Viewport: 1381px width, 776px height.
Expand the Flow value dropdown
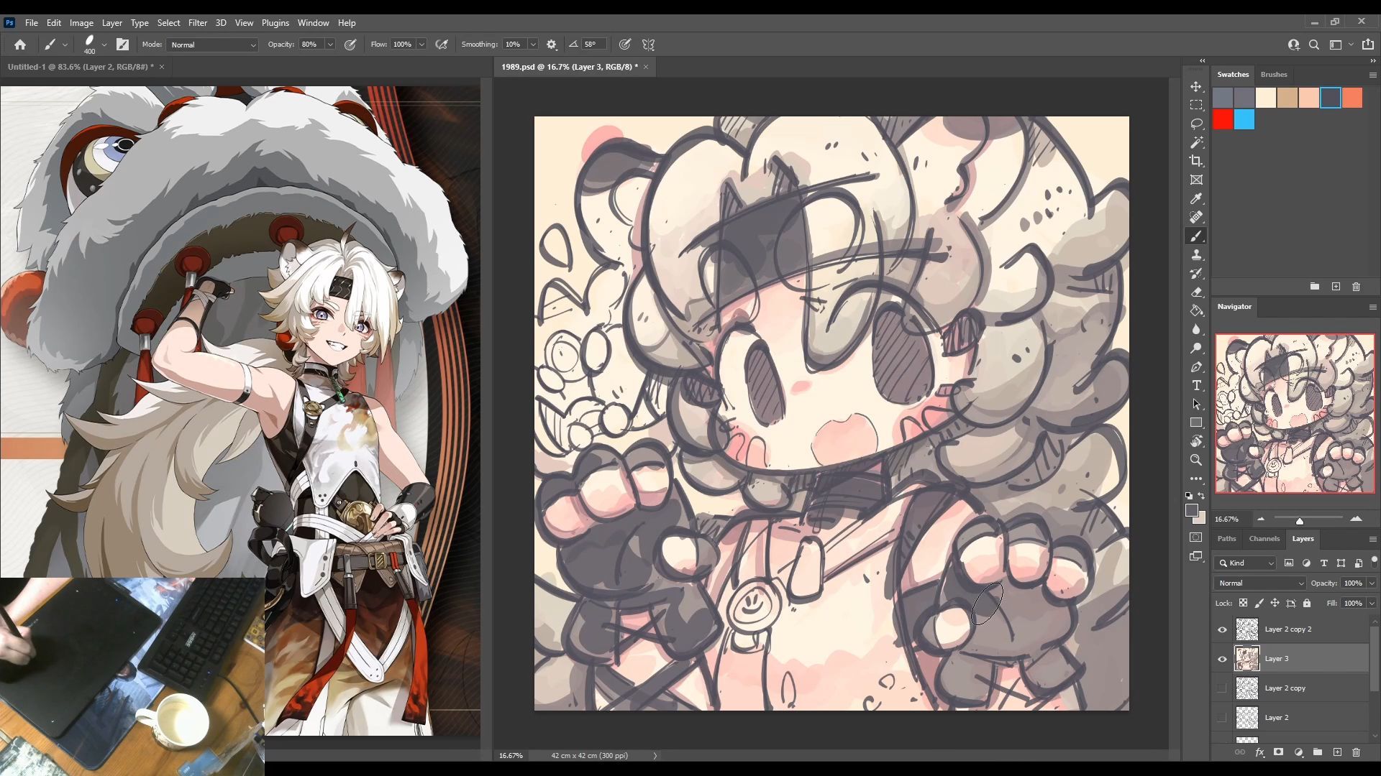point(421,45)
